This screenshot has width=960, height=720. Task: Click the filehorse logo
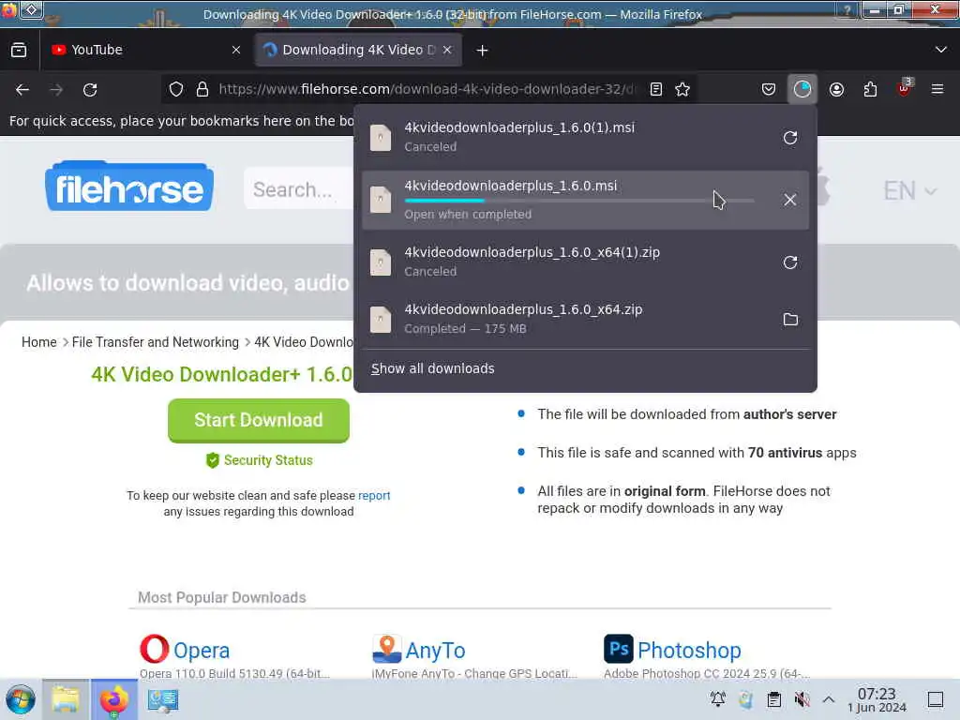(x=129, y=187)
